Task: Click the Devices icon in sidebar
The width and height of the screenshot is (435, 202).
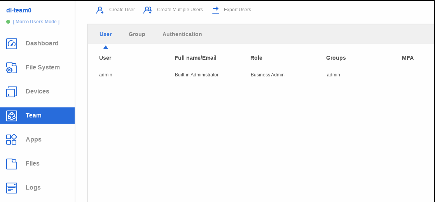Action: (x=12, y=92)
